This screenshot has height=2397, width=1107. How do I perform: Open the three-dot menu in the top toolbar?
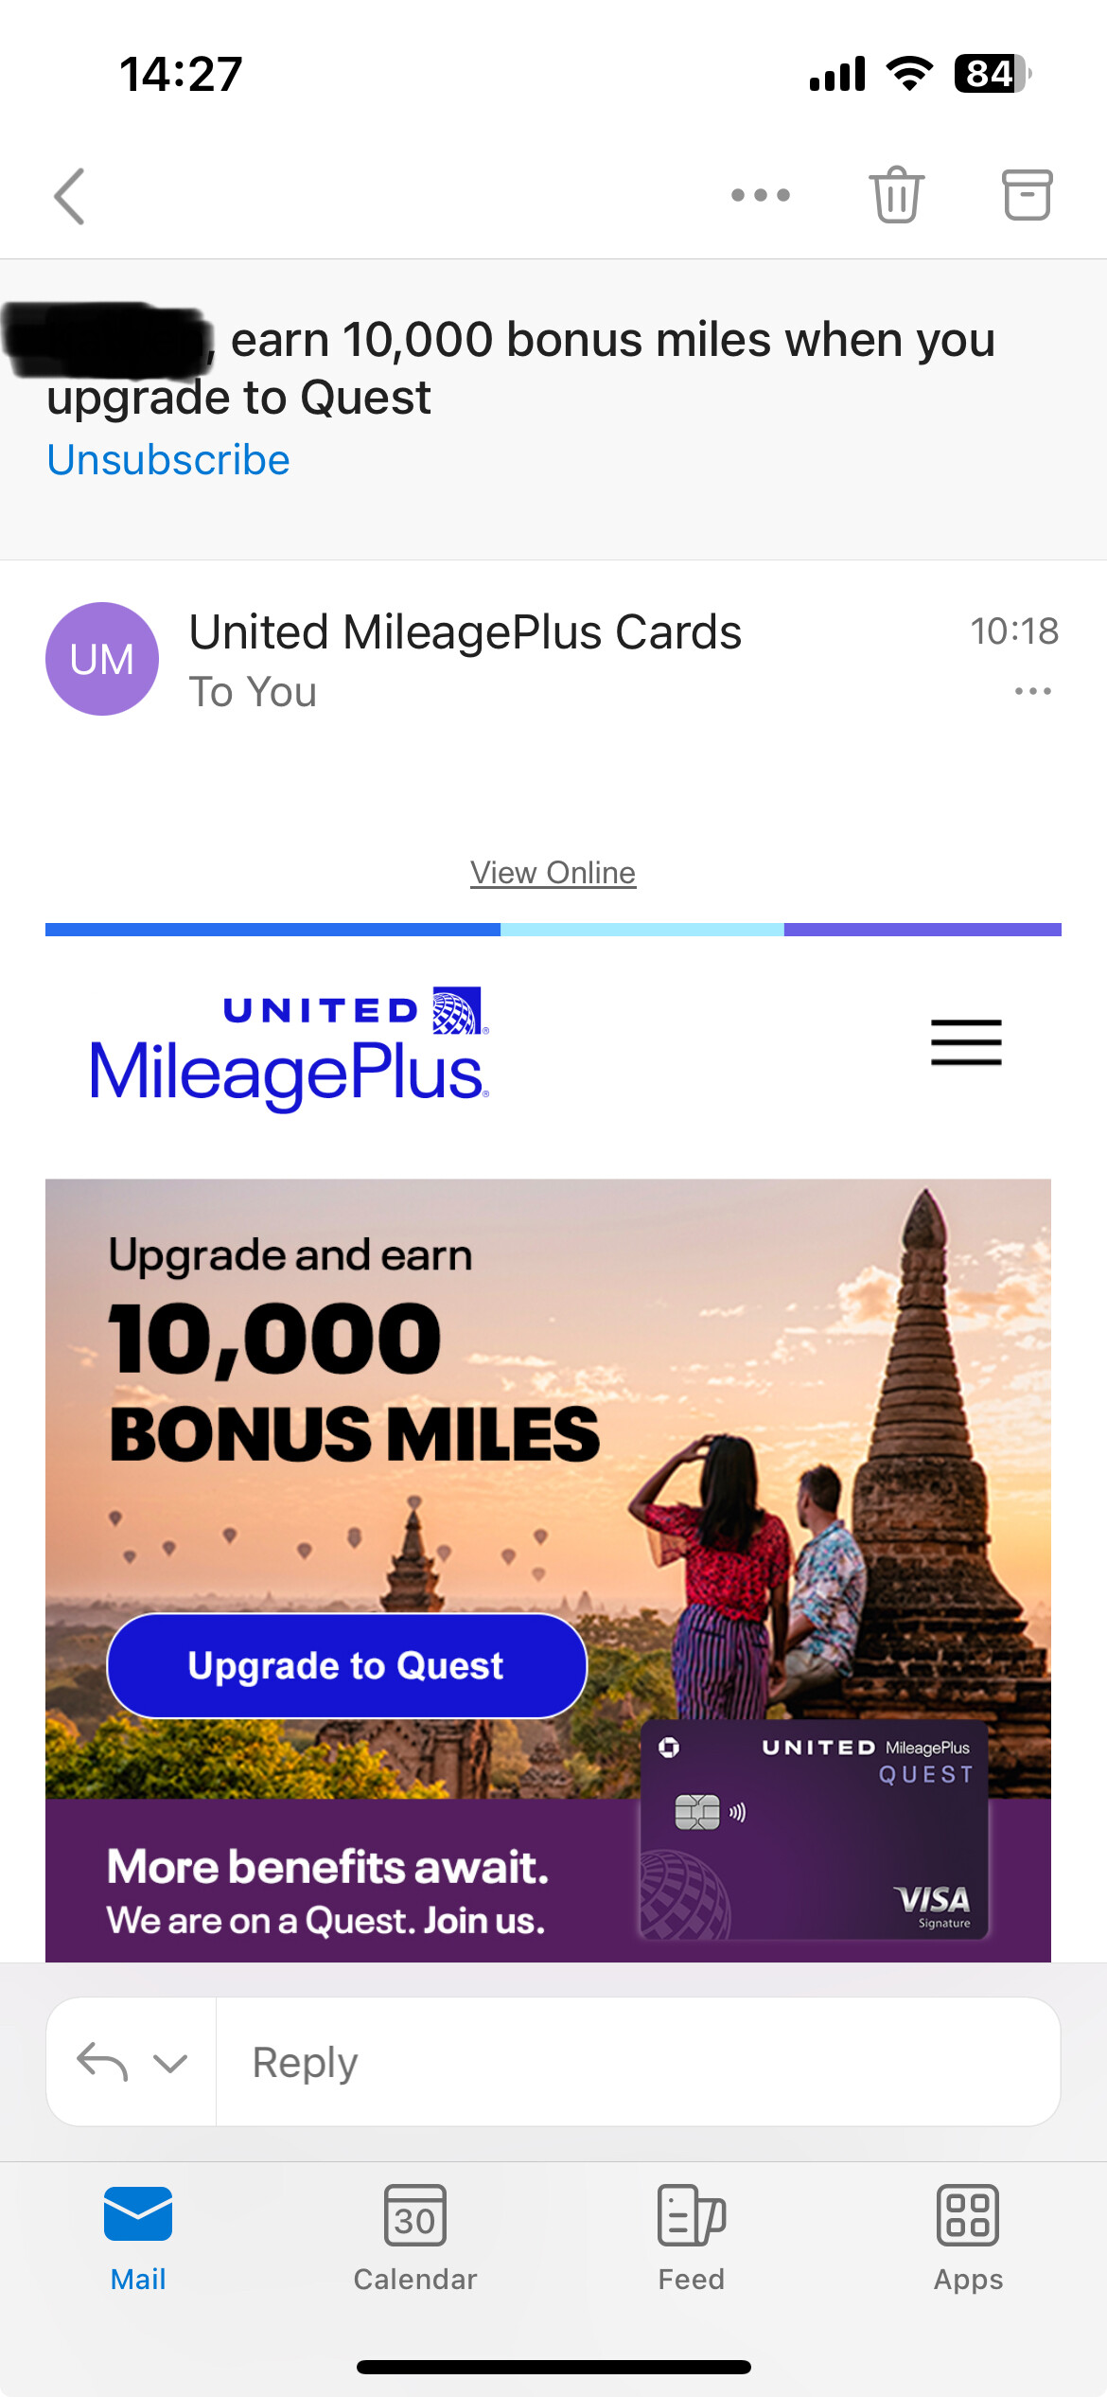coord(761,196)
